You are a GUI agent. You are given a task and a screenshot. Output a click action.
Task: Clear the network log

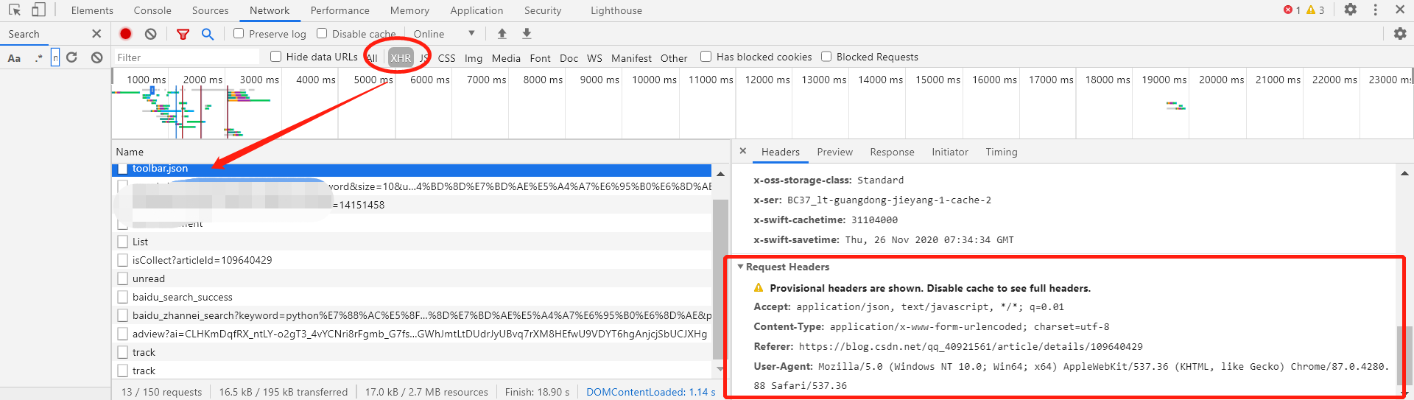pyautogui.click(x=151, y=34)
